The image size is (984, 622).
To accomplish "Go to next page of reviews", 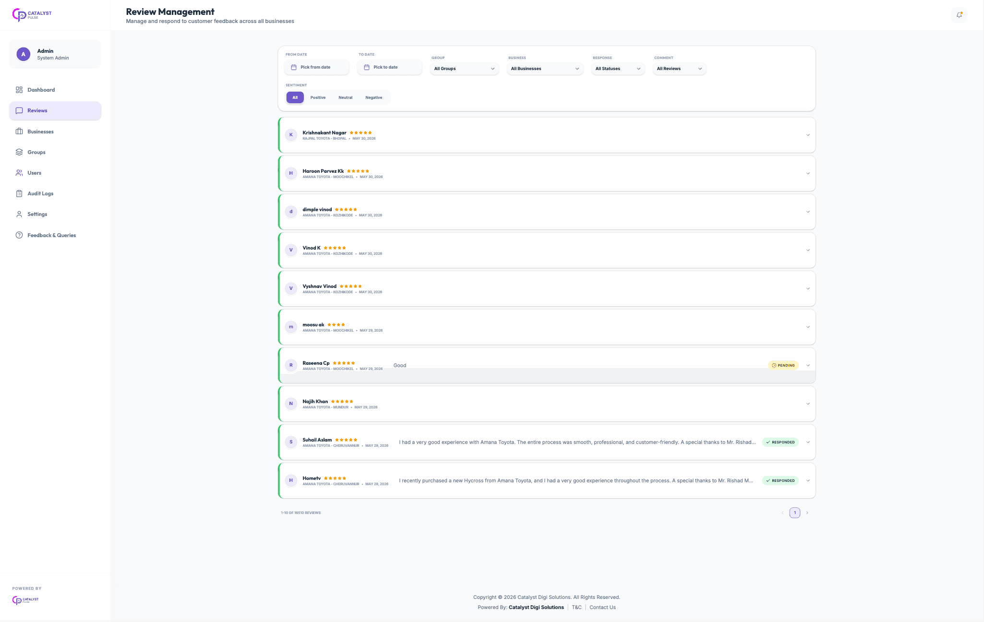I will pyautogui.click(x=807, y=513).
